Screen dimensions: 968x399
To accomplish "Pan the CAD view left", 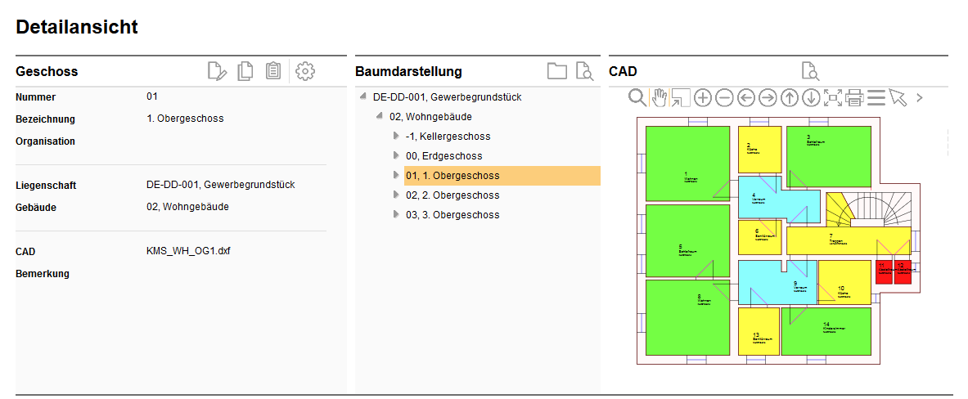I will 746,98.
